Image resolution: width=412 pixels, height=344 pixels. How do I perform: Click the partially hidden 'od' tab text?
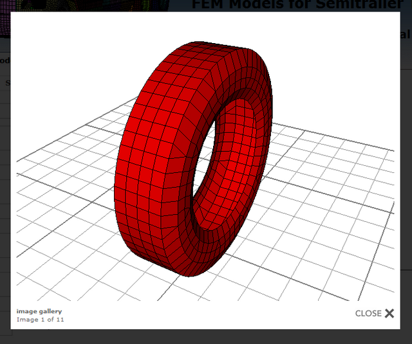[5, 60]
